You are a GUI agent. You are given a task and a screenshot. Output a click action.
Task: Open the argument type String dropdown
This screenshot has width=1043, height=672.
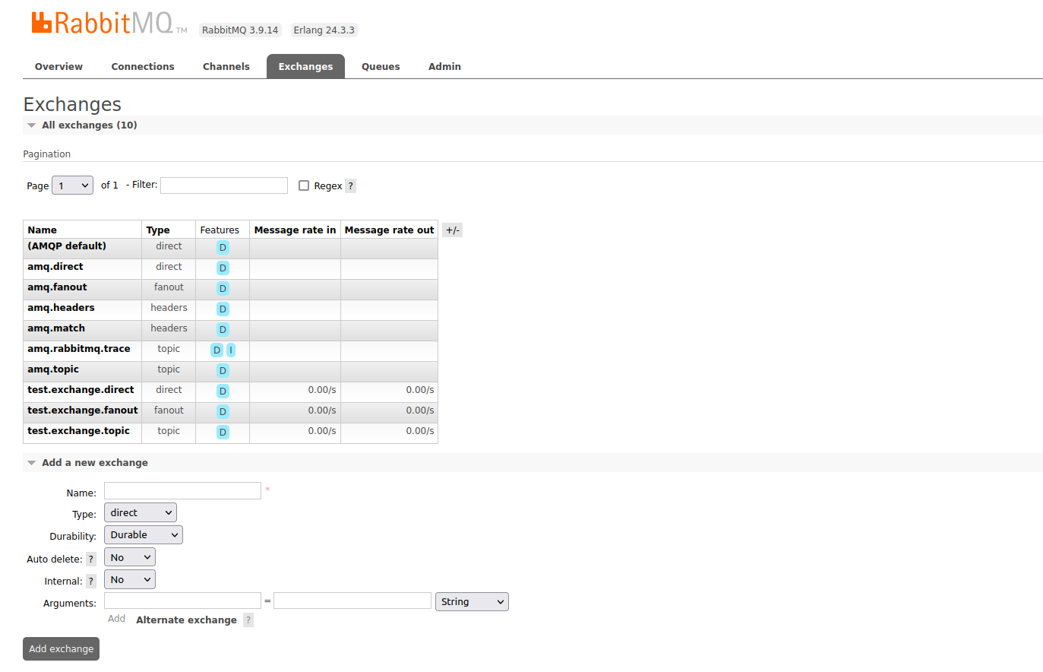[x=472, y=602]
